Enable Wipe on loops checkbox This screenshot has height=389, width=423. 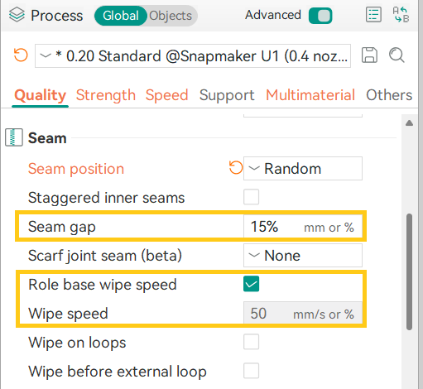click(251, 342)
